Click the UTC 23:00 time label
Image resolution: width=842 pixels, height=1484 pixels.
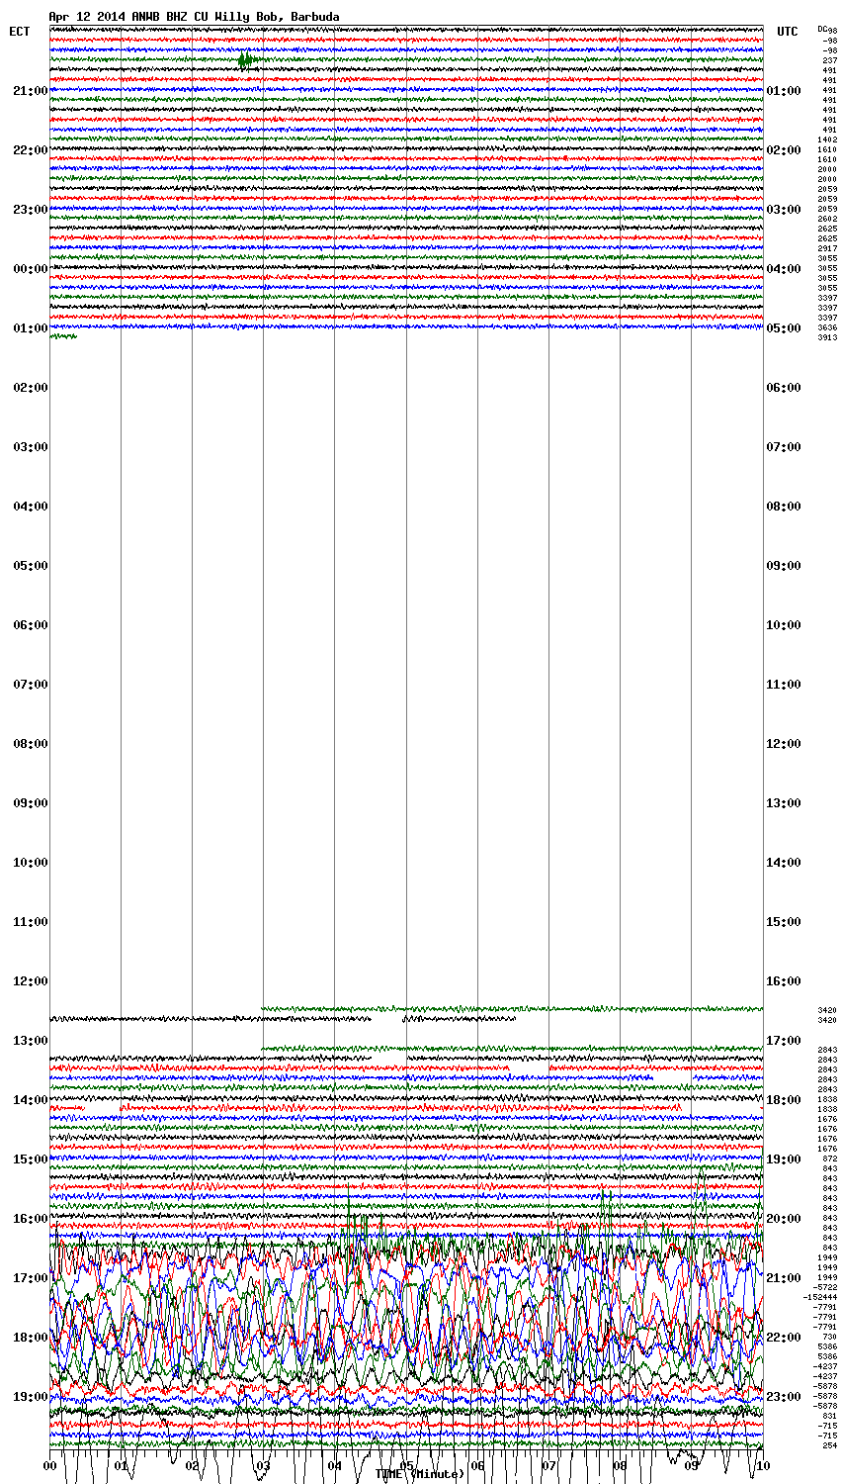coord(784,1397)
